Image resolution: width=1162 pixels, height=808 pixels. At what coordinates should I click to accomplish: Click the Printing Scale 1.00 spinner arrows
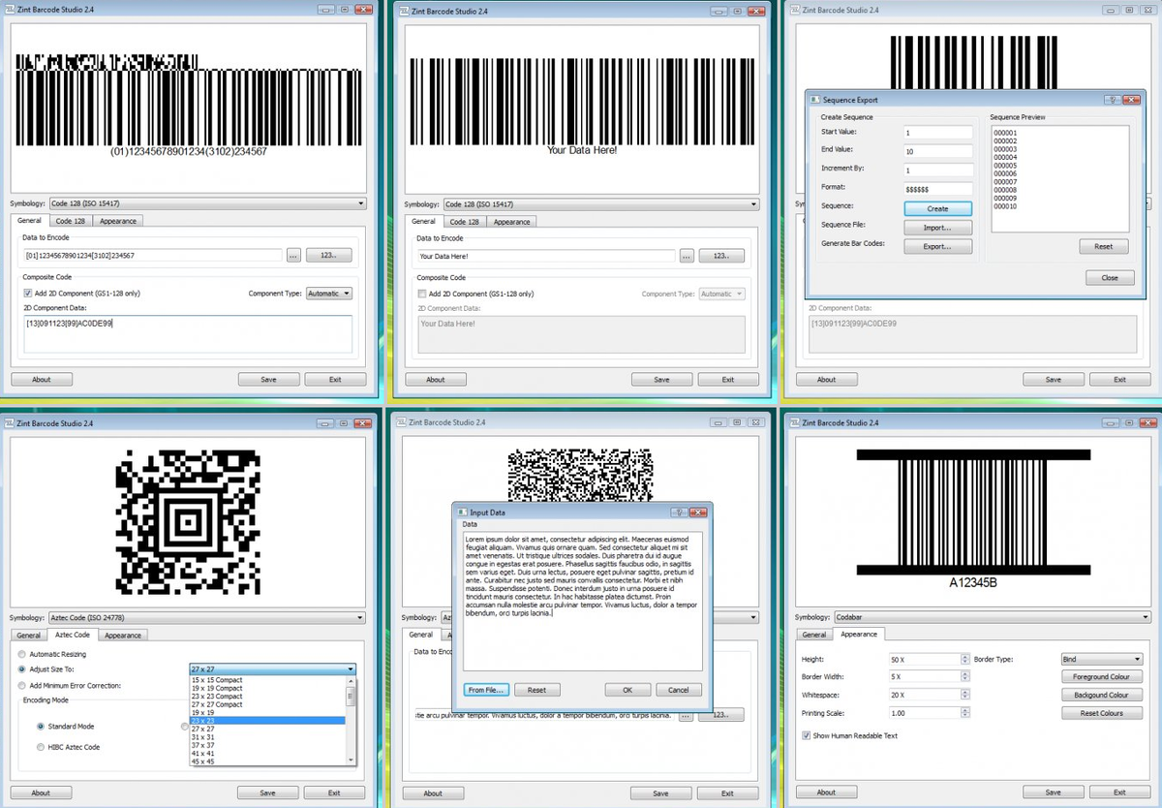[x=964, y=713]
